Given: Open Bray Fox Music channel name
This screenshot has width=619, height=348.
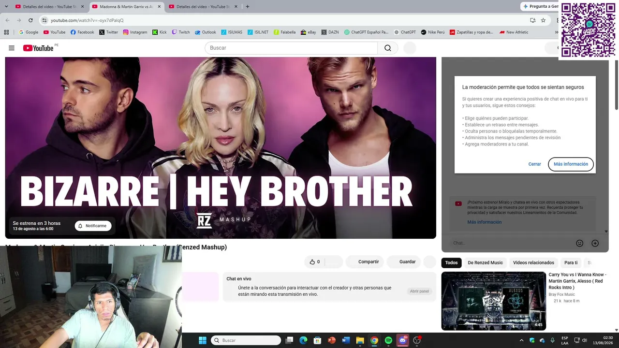Looking at the screenshot, I should (561, 294).
